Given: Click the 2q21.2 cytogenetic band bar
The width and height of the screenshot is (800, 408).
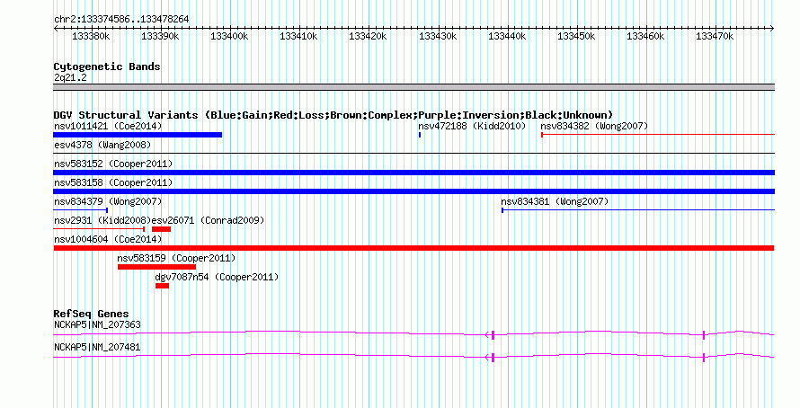Looking at the screenshot, I should 414,87.
